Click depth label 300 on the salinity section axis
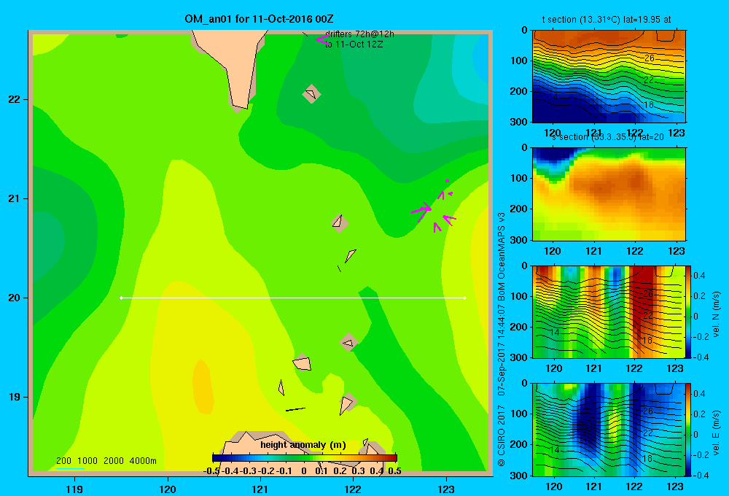This screenshot has width=729, height=496. pos(518,240)
